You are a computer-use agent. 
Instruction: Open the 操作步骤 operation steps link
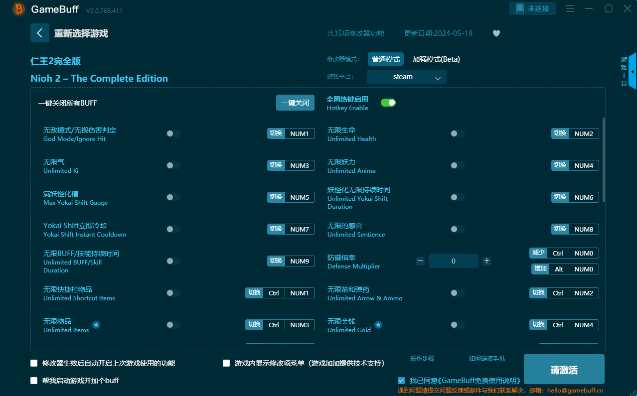(x=422, y=358)
